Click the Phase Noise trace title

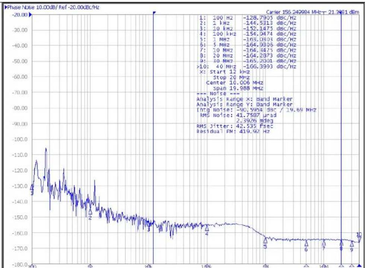(53, 7)
